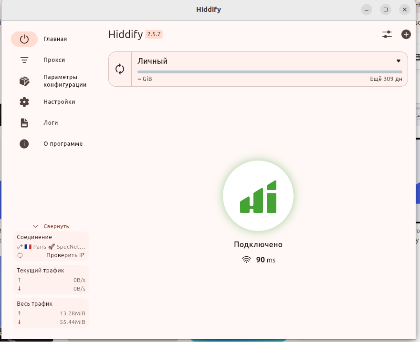Click the refresh icon beside Проверить IP
The image size is (420, 342).
pos(20,255)
